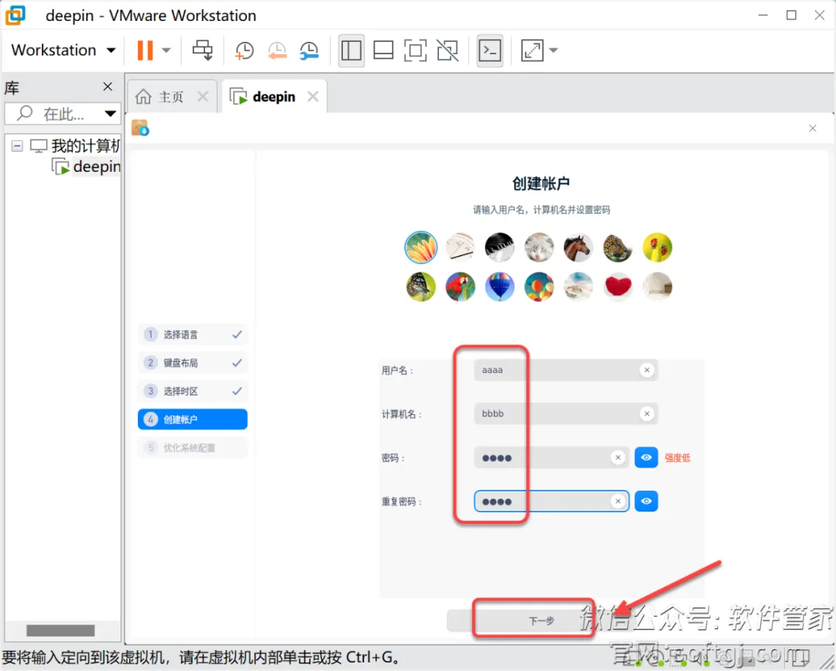Click the library horizontal scrollbar
Viewport: 836px width, 671px height.
point(61,631)
